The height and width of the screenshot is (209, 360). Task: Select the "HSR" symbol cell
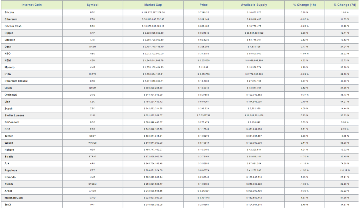(x=92, y=150)
